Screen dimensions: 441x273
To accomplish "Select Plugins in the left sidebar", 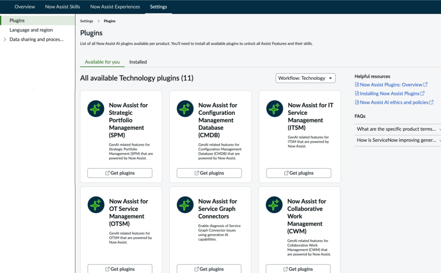I will click(x=38, y=20).
